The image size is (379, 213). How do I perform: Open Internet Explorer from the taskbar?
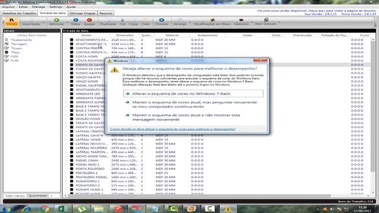(26, 209)
